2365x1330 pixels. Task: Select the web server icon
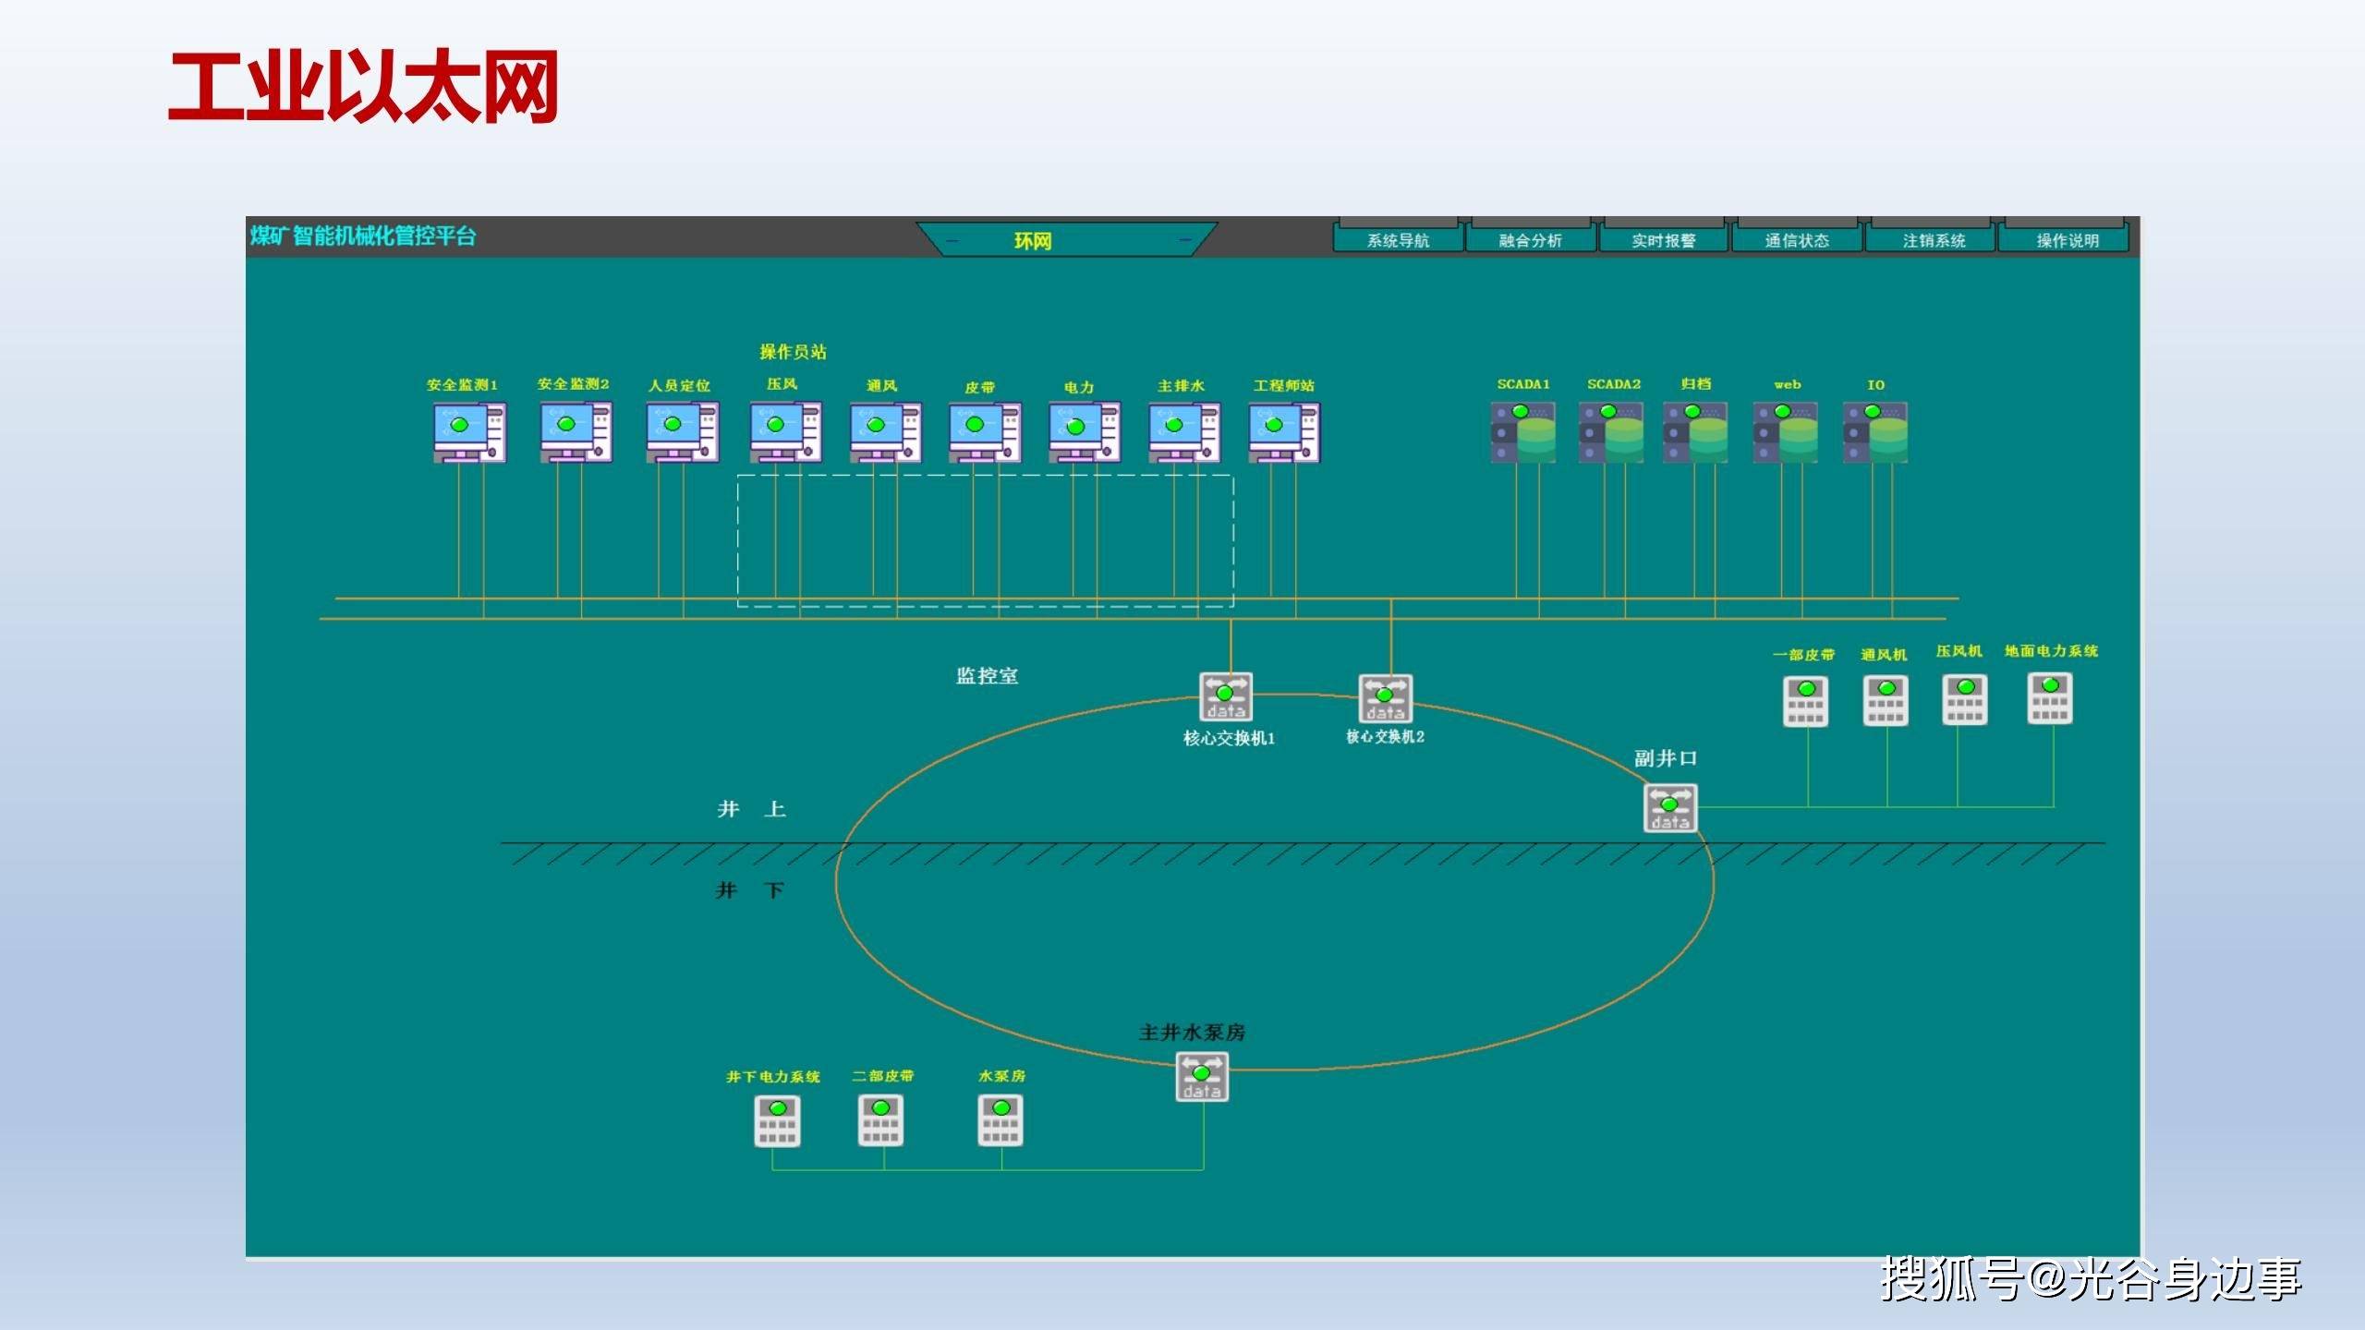coord(1786,431)
